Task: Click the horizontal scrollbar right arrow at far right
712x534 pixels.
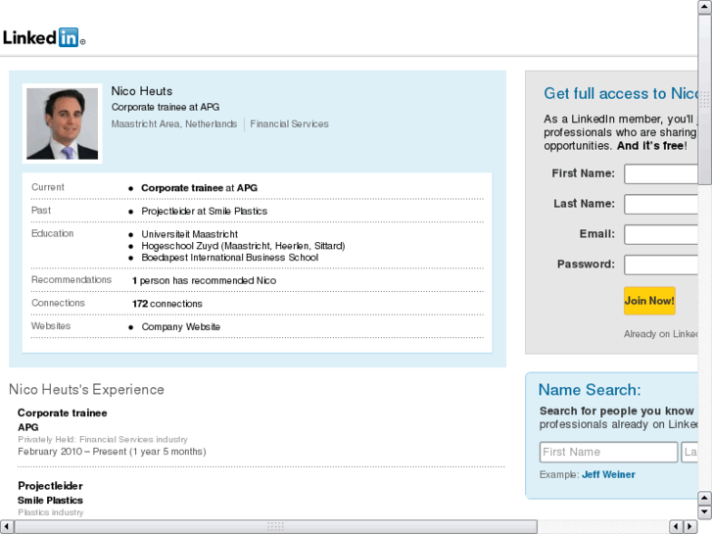Action: click(x=690, y=526)
